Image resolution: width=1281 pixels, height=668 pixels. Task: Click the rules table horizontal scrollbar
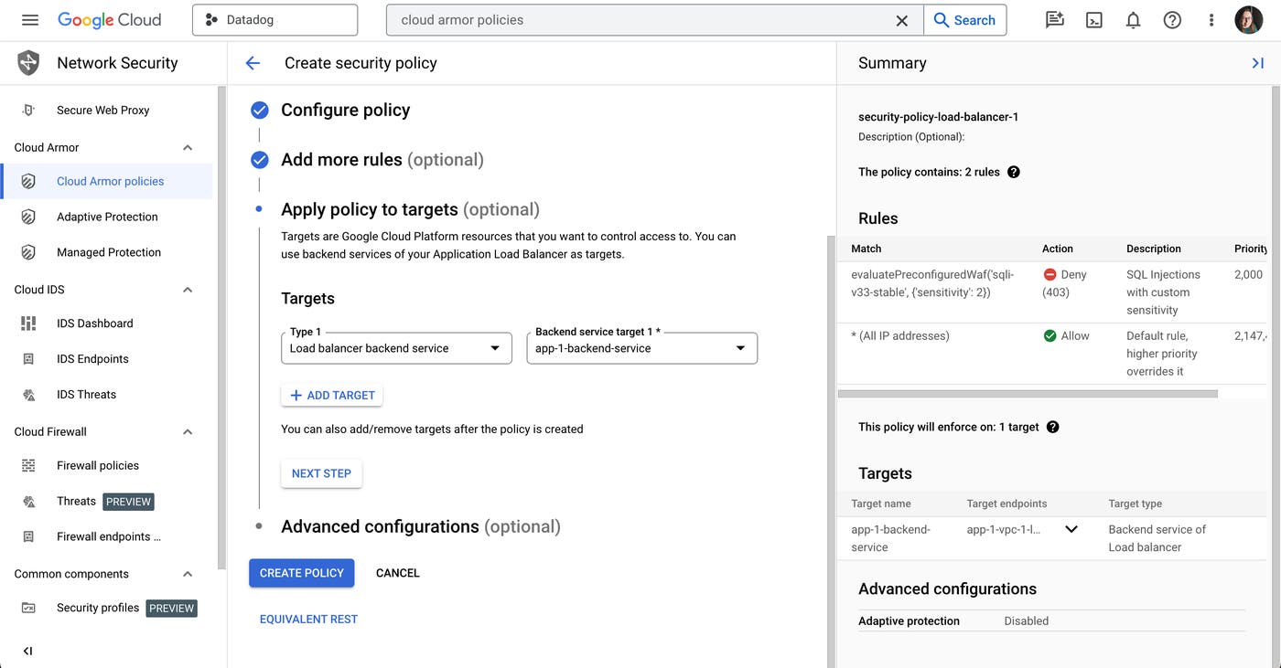[x=1028, y=394]
